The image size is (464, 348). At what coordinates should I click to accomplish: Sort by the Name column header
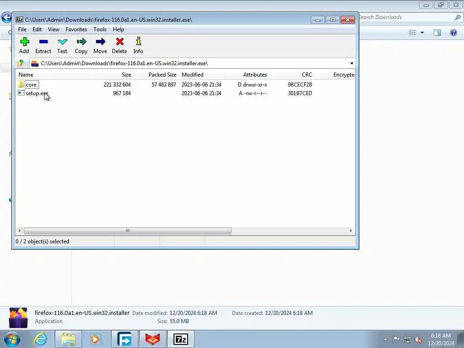[53, 75]
